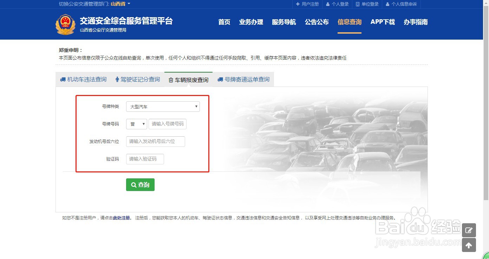Click the 号牌号码 input field

pos(168,124)
